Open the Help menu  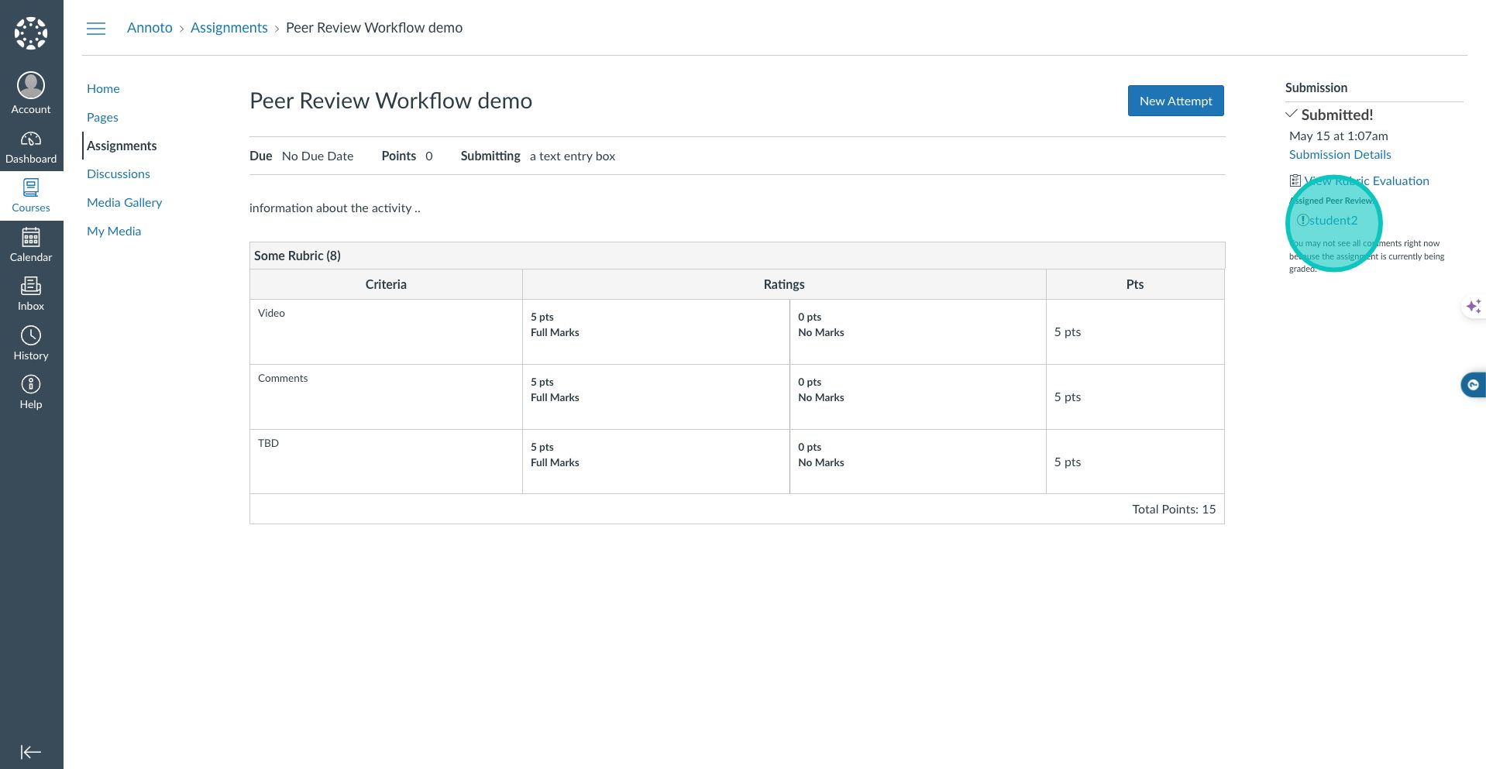pos(31,393)
